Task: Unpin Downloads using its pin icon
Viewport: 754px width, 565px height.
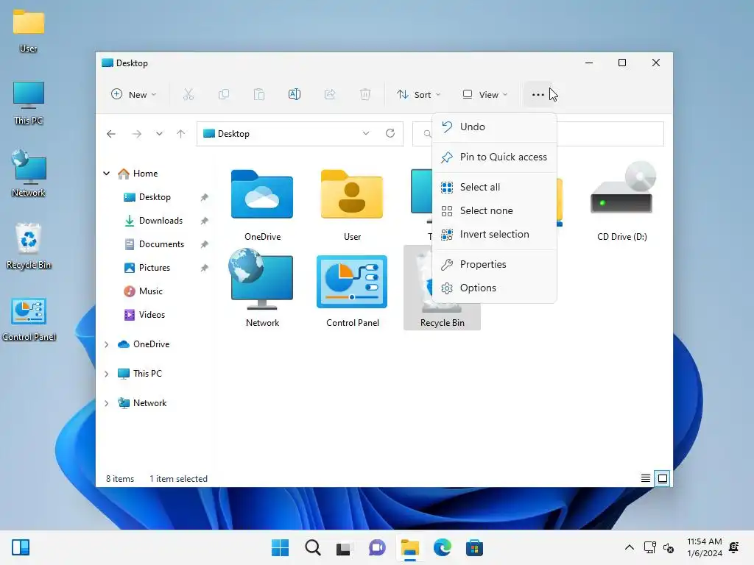Action: pos(205,221)
